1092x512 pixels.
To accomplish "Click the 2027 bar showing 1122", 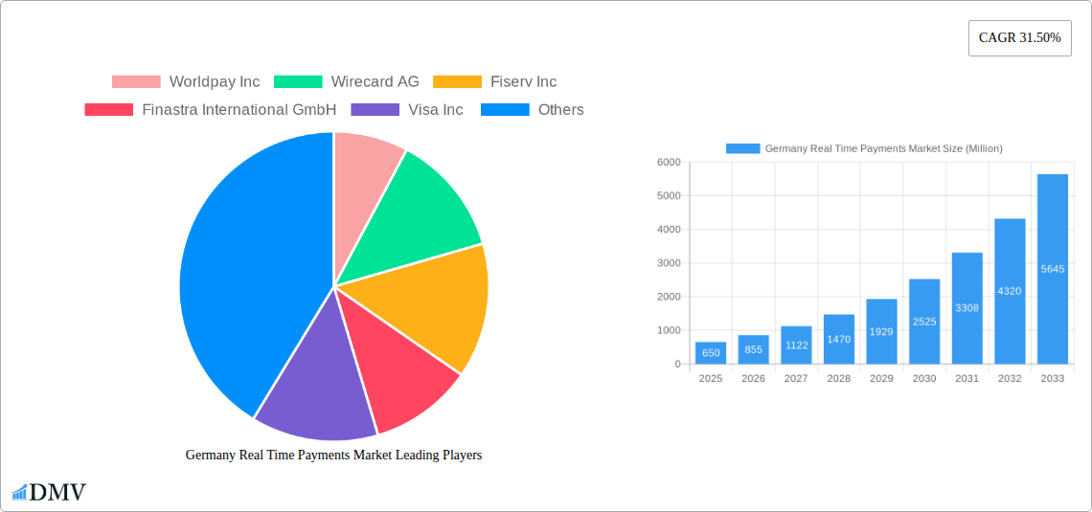I will tap(796, 345).
